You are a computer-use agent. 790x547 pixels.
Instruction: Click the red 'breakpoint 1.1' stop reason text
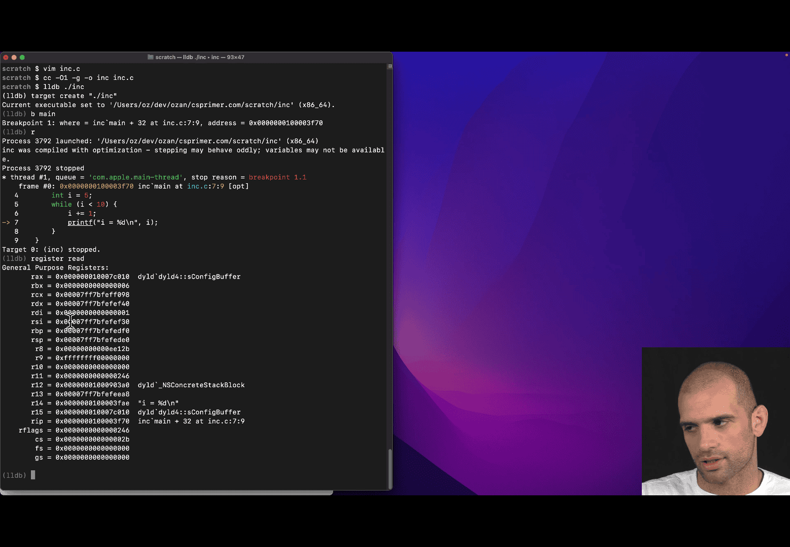[x=277, y=177]
